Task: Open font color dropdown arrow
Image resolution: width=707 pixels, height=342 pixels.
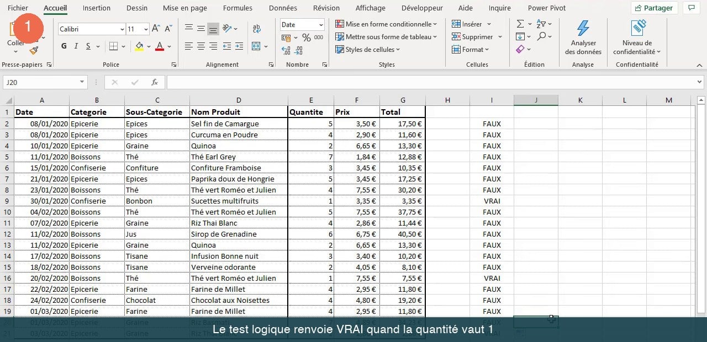Action: click(170, 46)
